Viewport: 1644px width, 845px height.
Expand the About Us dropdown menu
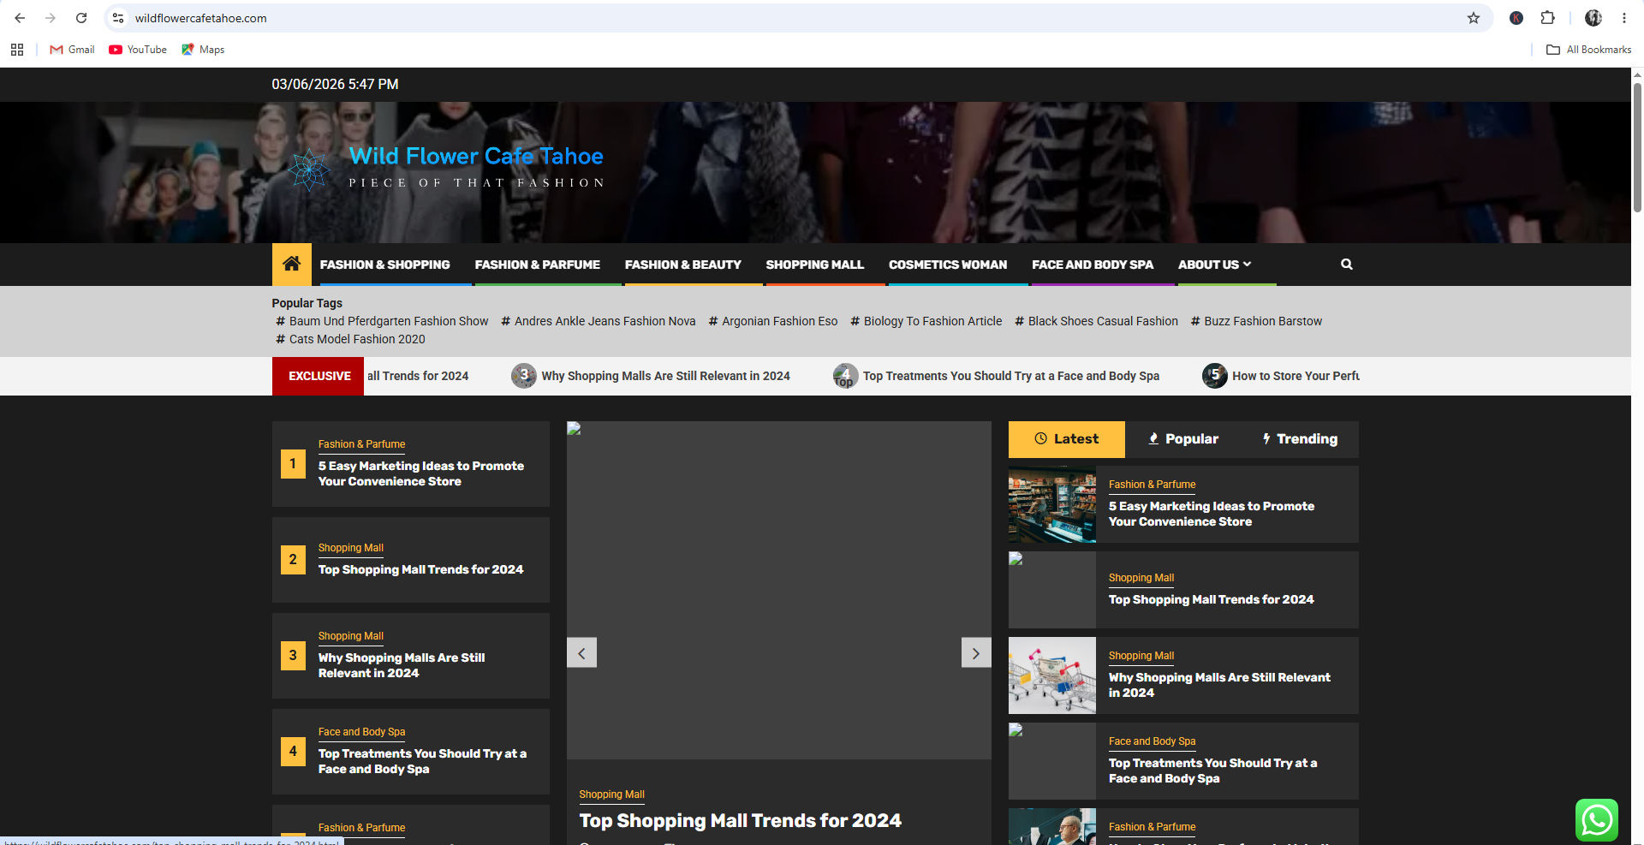1214,265
